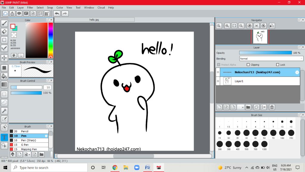The height and width of the screenshot is (172, 305).
Task: Click the Navigator canvas thumbnail
Action: (260, 36)
